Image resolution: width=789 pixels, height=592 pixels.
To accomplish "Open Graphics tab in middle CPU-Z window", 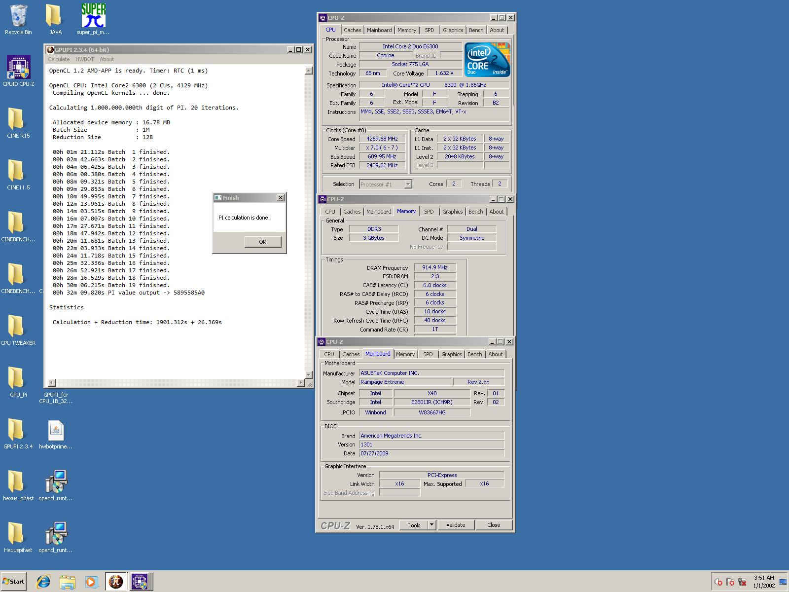I will [452, 212].
